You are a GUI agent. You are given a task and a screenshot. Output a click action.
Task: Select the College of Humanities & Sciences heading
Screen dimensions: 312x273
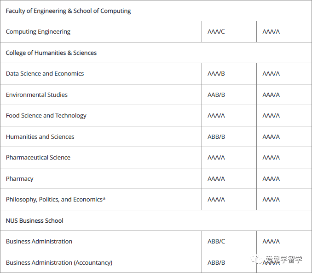[51, 53]
